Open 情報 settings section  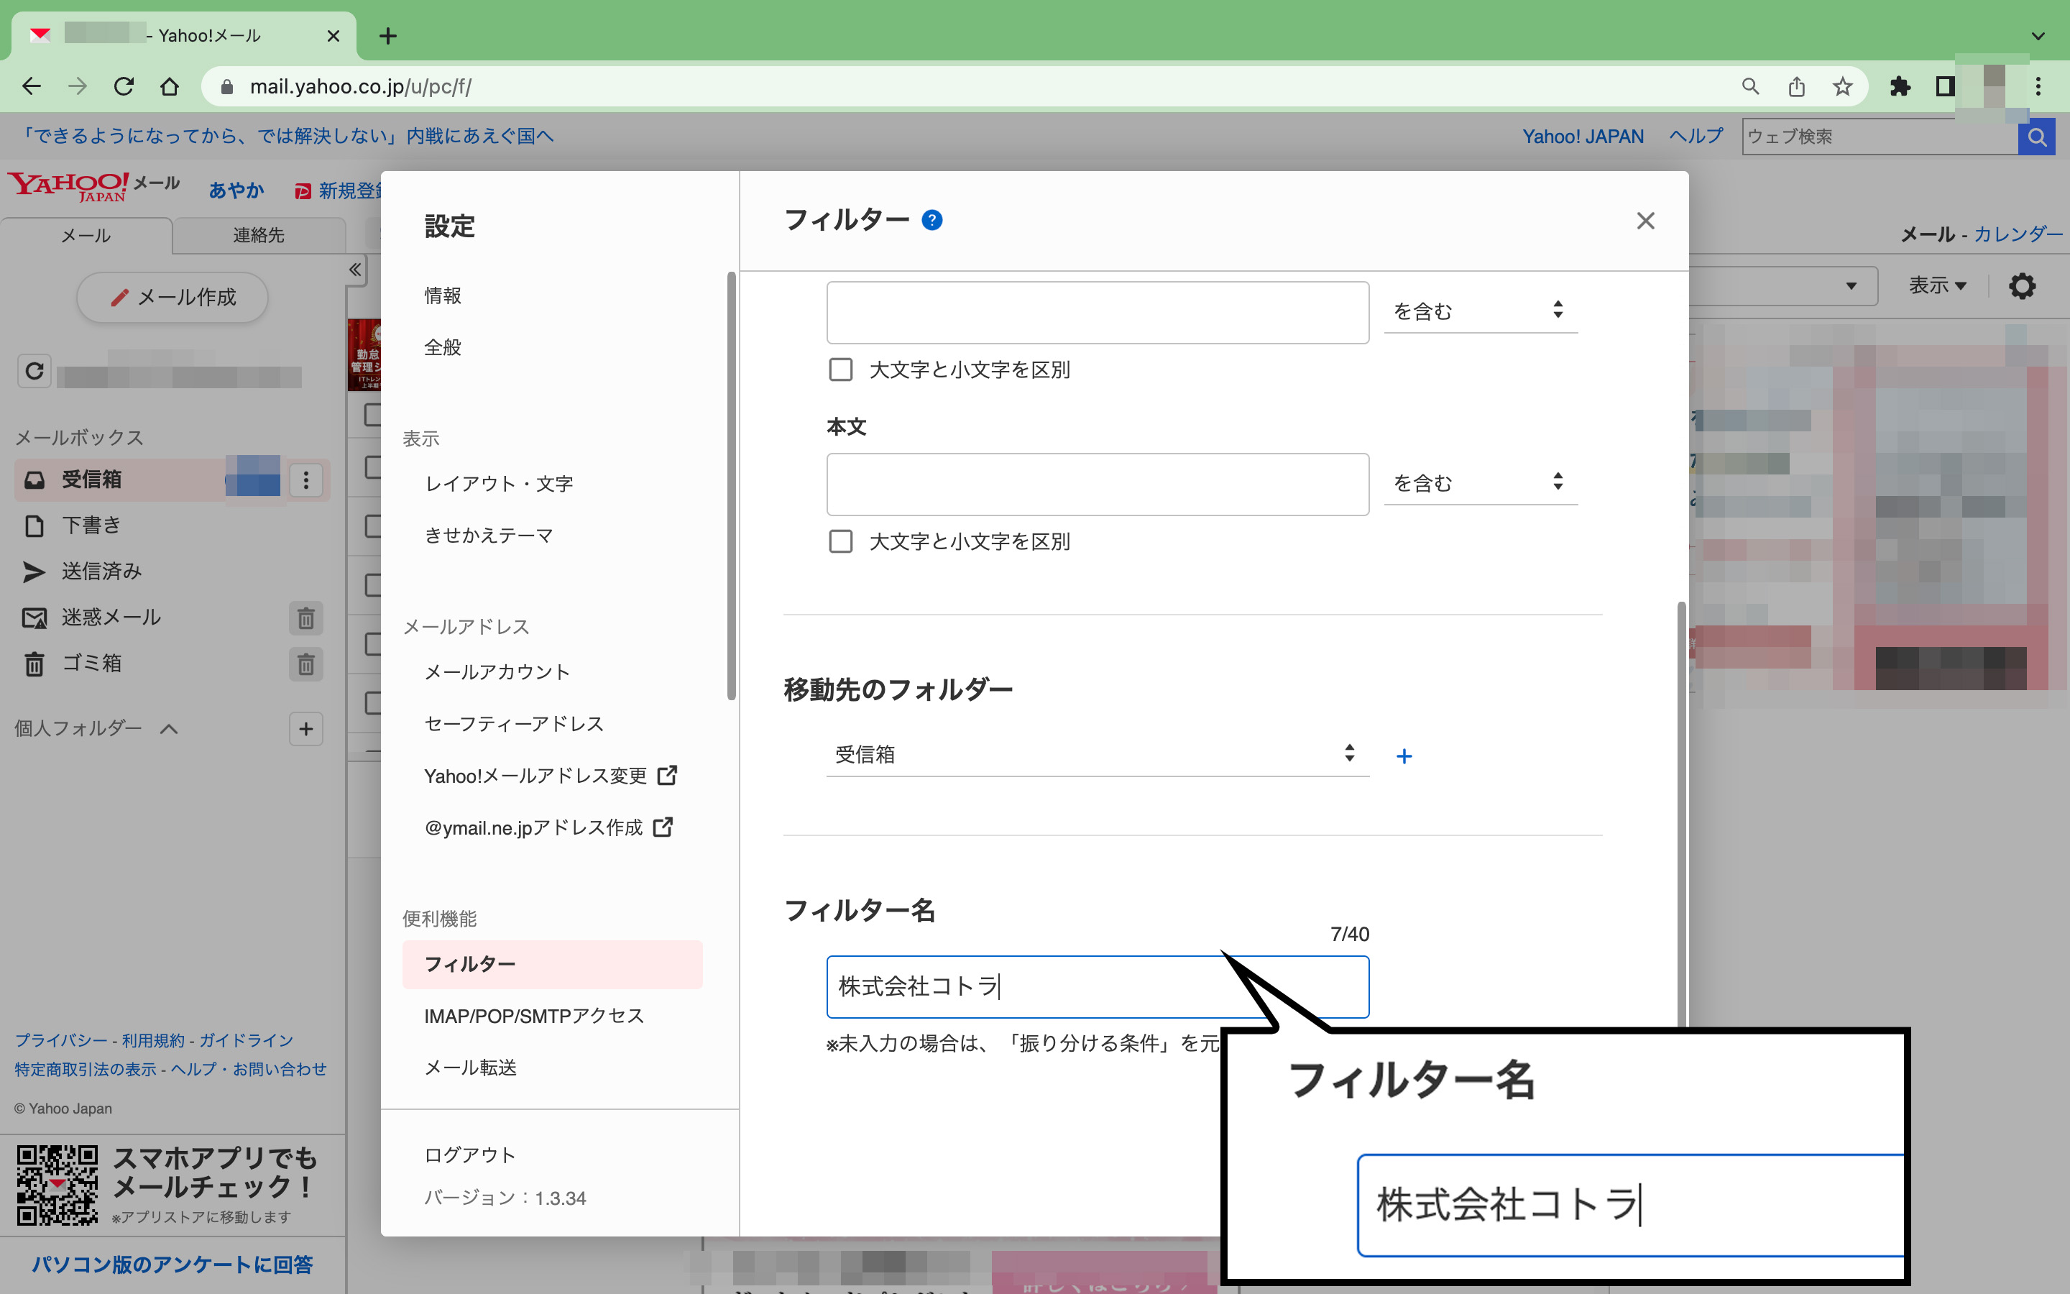pyautogui.click(x=443, y=296)
